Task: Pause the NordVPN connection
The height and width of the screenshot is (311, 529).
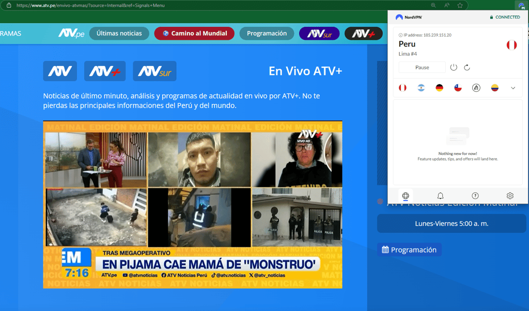Action: coord(422,68)
